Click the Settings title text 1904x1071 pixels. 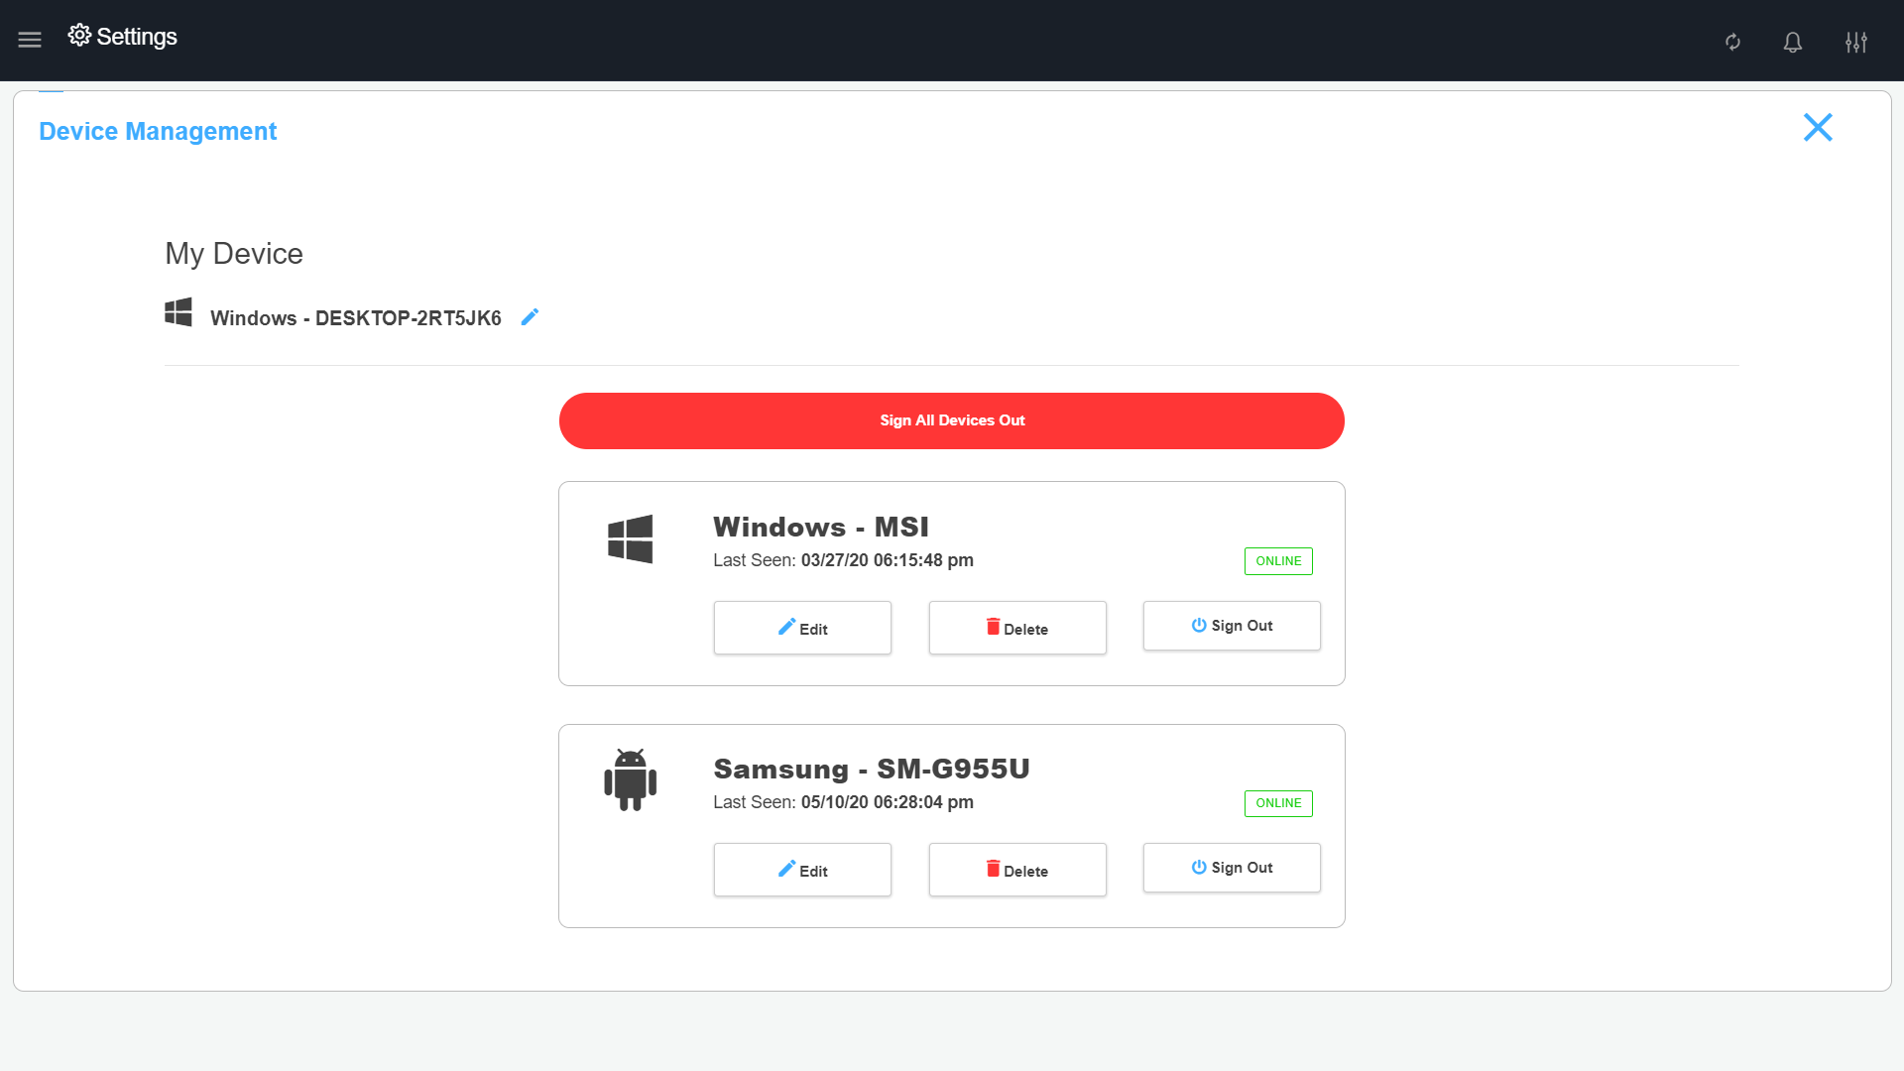[137, 37]
